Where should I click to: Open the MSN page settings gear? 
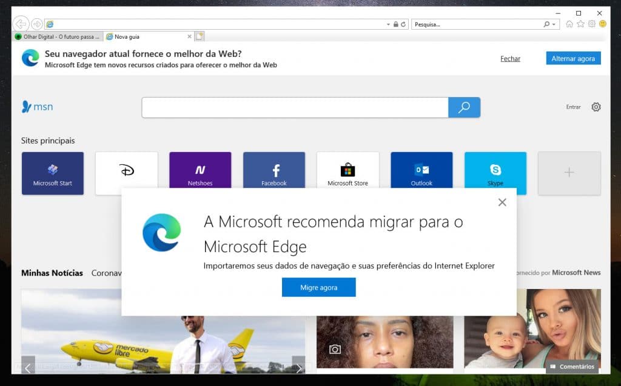point(596,107)
